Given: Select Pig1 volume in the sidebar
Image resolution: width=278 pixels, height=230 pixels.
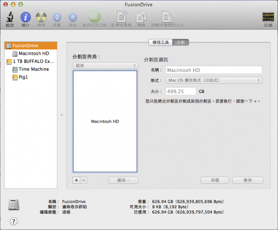Looking at the screenshot, I should [x=31, y=77].
